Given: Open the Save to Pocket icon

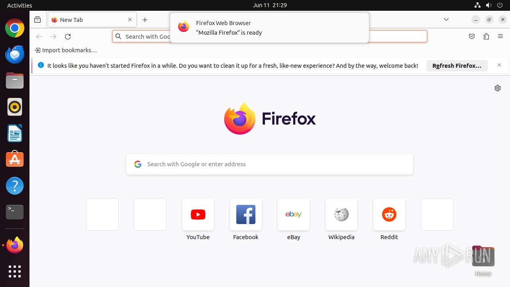Looking at the screenshot, I should coord(472,36).
